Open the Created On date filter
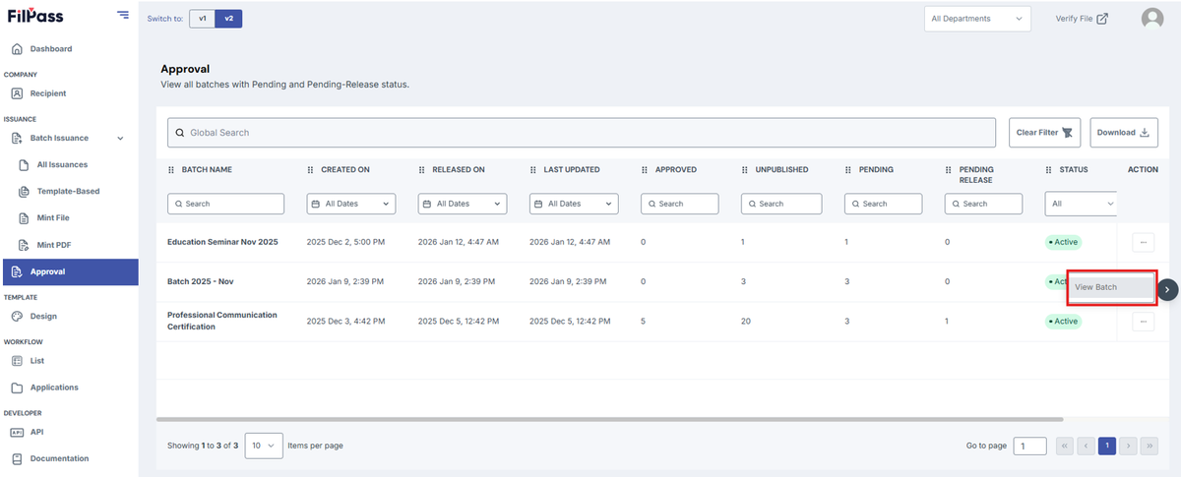1181x477 pixels. click(x=350, y=204)
